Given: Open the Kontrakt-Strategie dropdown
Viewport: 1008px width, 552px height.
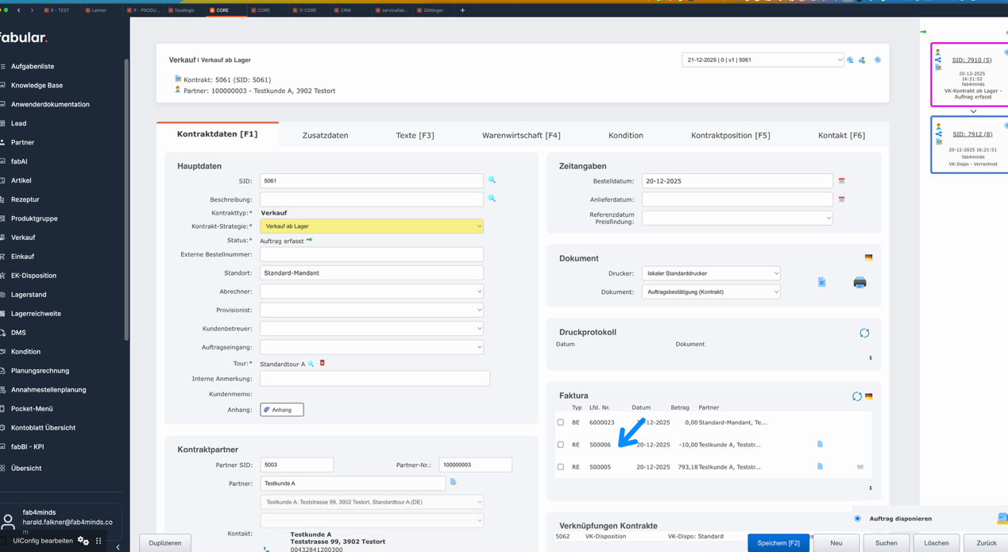Looking at the screenshot, I should click(x=372, y=226).
